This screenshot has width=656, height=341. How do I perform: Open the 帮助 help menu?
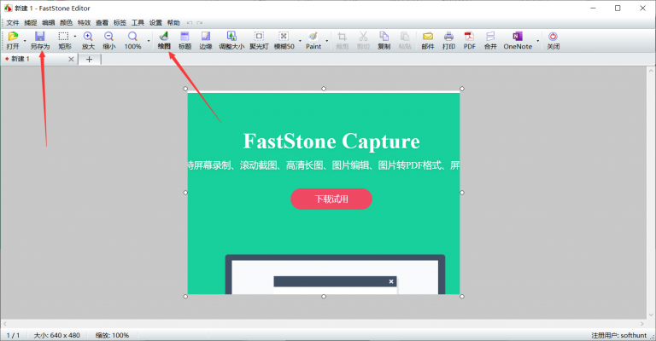pyautogui.click(x=173, y=22)
